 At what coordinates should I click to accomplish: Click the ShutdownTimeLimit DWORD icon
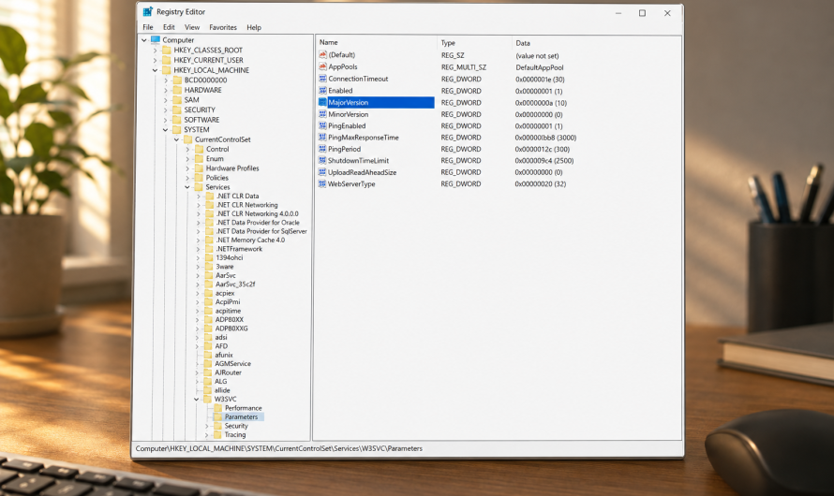tap(322, 160)
